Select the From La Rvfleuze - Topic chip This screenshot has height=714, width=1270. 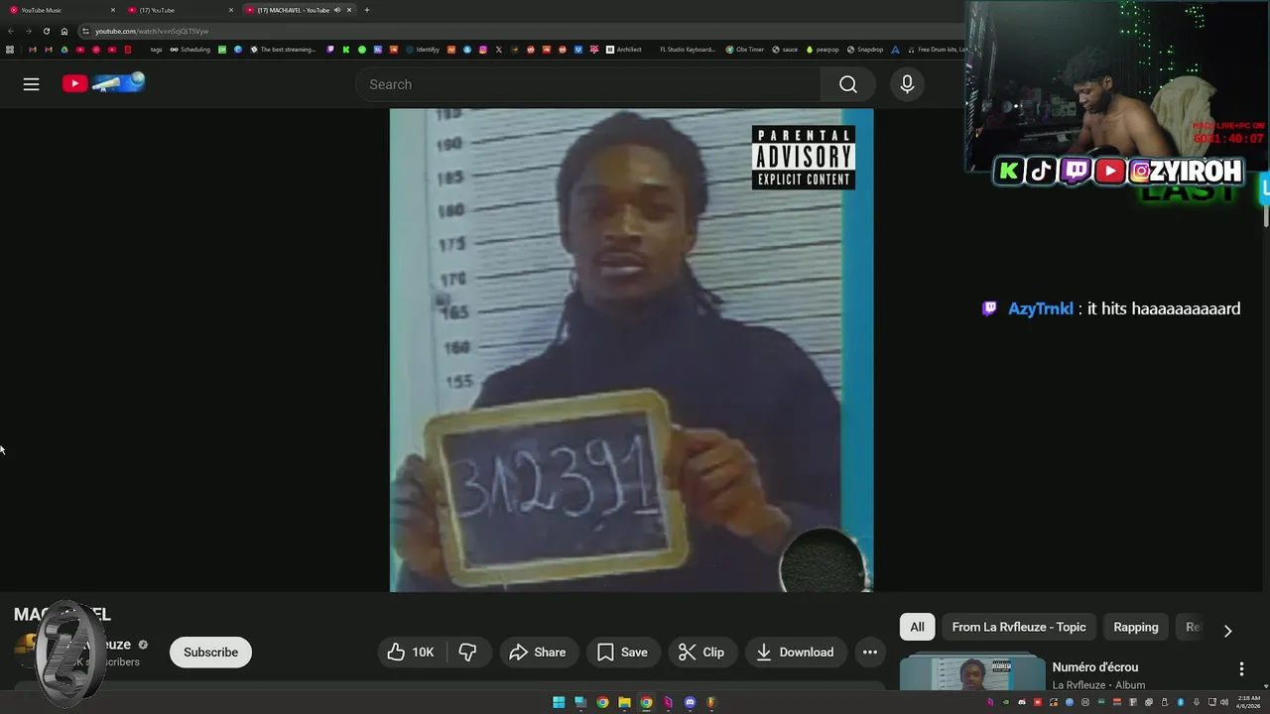coord(1019,627)
